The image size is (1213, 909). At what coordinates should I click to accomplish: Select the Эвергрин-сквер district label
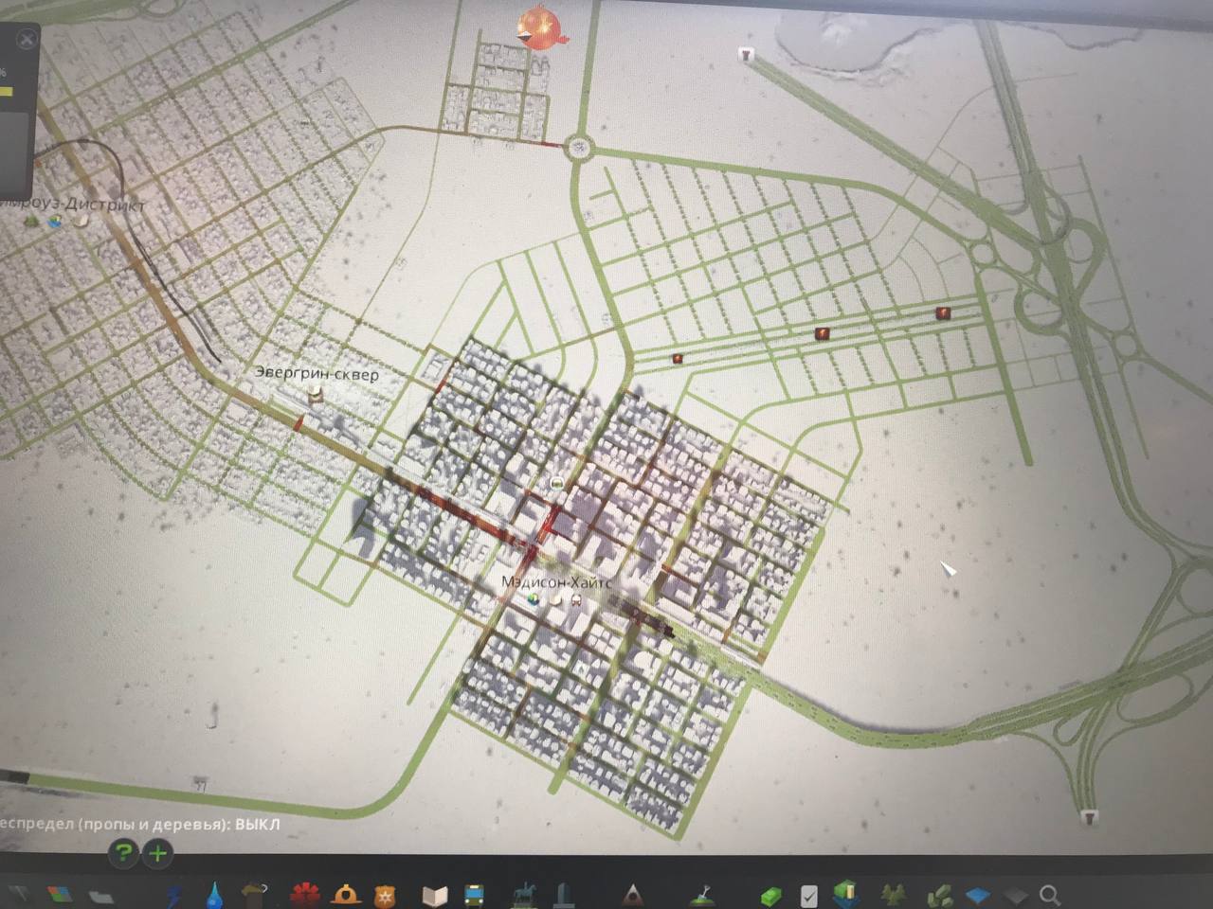[317, 373]
